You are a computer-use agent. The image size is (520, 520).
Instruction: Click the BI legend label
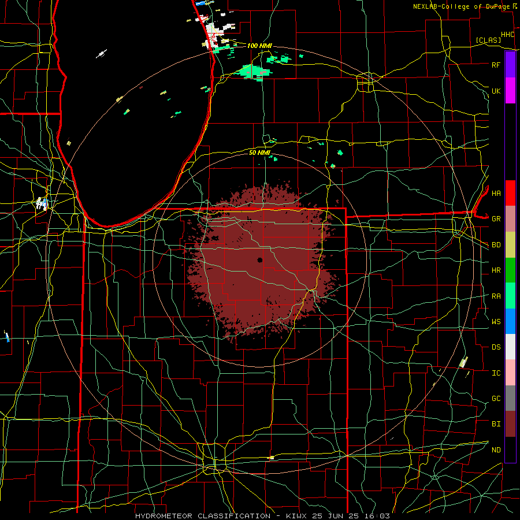coord(496,424)
